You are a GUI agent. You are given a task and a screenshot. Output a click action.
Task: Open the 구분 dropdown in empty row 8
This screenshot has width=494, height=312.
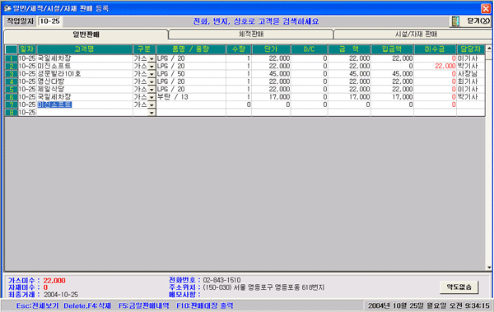151,113
